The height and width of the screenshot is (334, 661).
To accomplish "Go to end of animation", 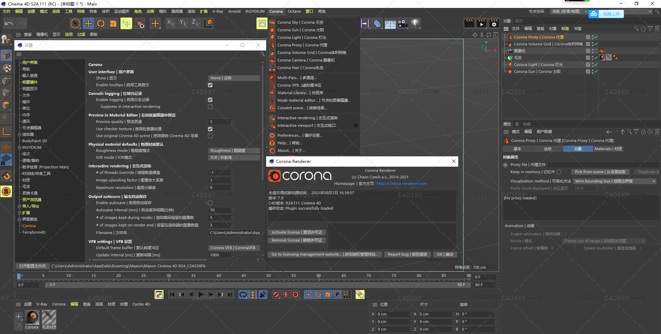I will click(230, 294).
